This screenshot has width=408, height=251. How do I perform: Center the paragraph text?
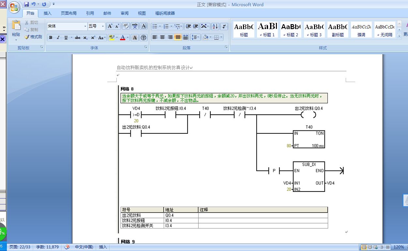pyautogui.click(x=162, y=37)
